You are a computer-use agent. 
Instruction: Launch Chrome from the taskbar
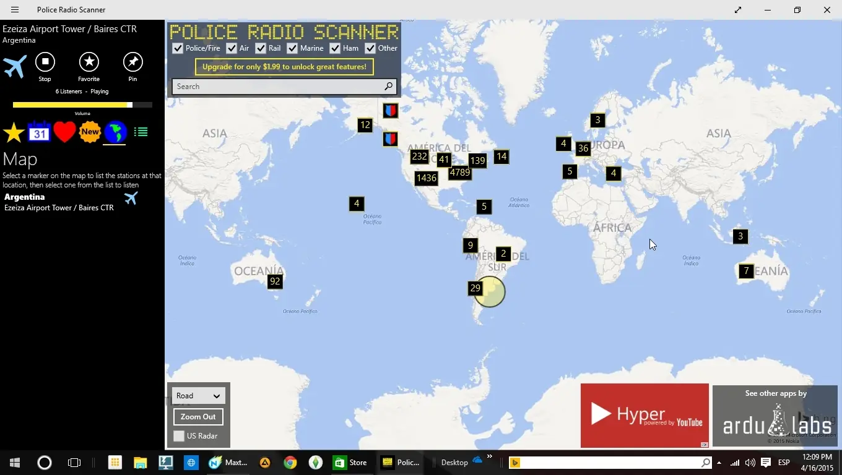click(x=290, y=463)
